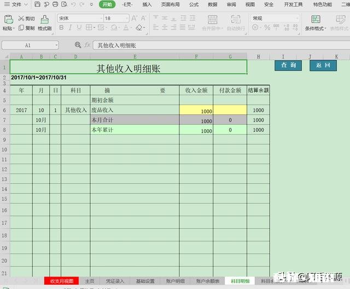
Task: Open the 文件 (File) menu
Action: click(x=16, y=4)
